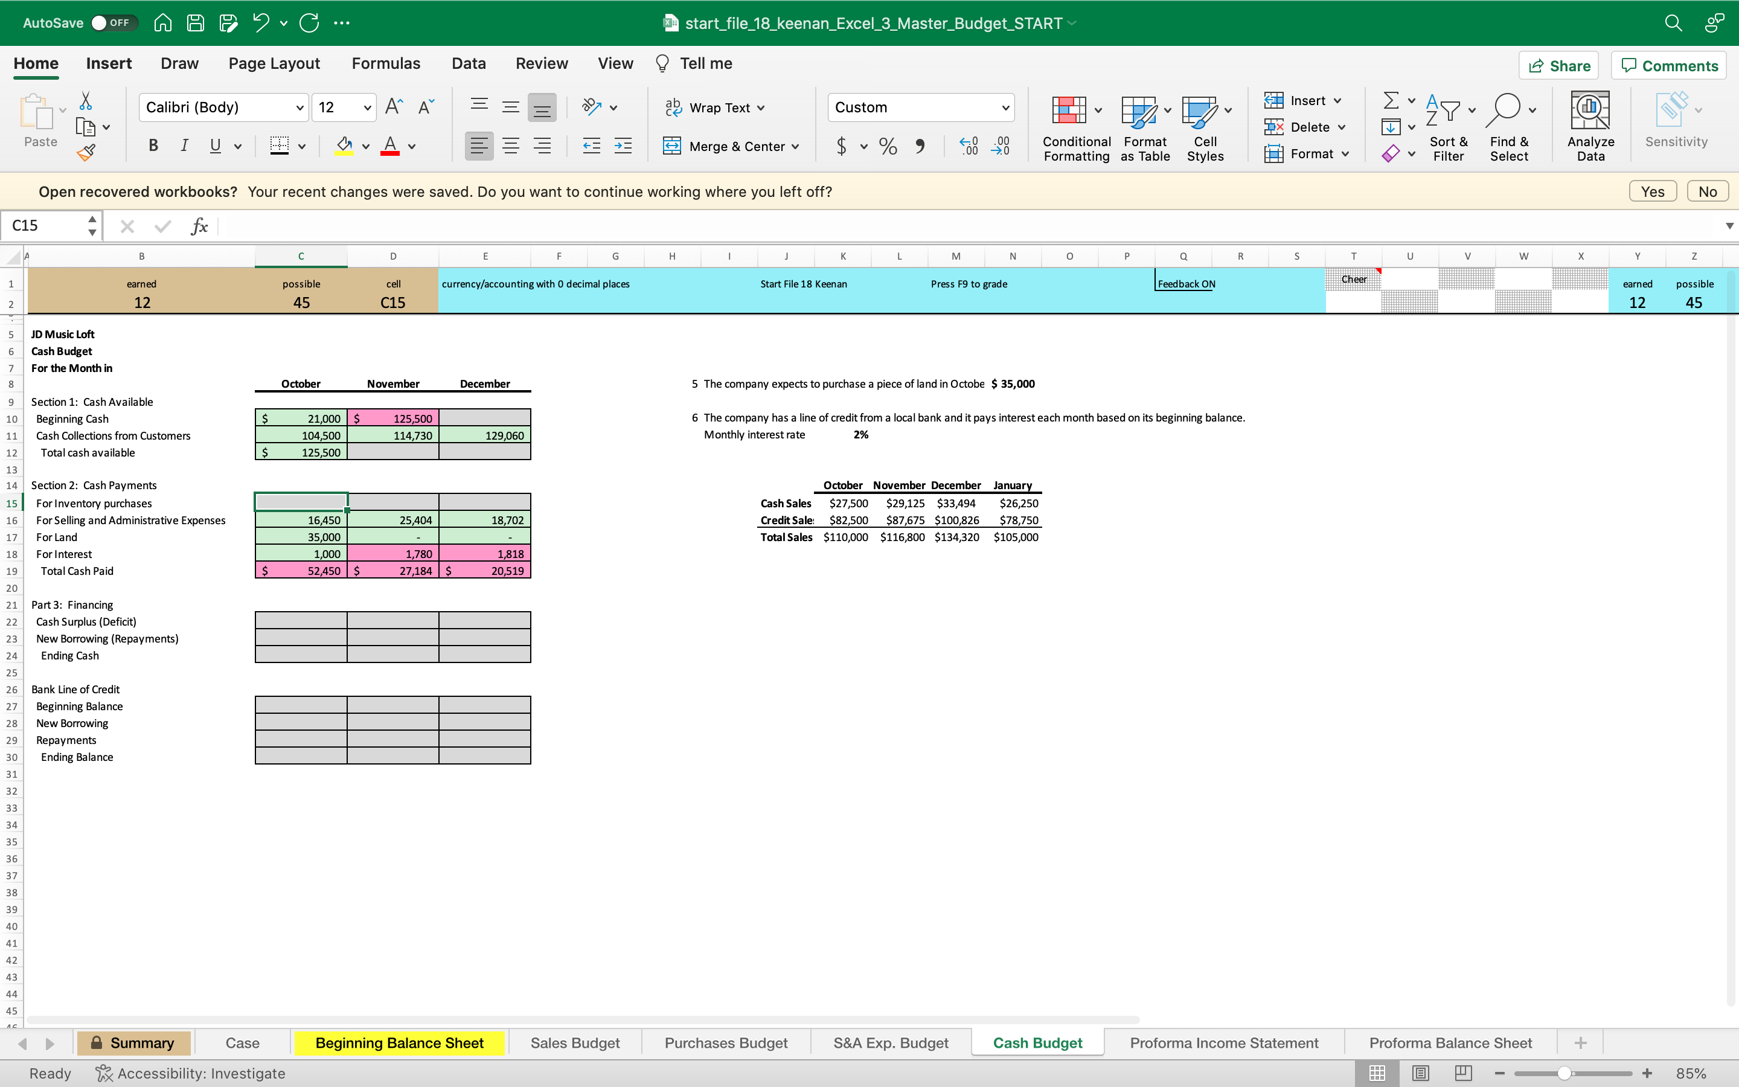Image resolution: width=1739 pixels, height=1087 pixels.
Task: Toggle Bold formatting
Action: pyautogui.click(x=153, y=146)
